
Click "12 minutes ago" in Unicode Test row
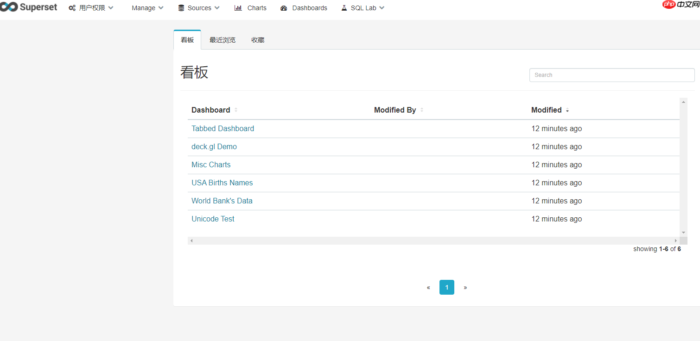556,219
